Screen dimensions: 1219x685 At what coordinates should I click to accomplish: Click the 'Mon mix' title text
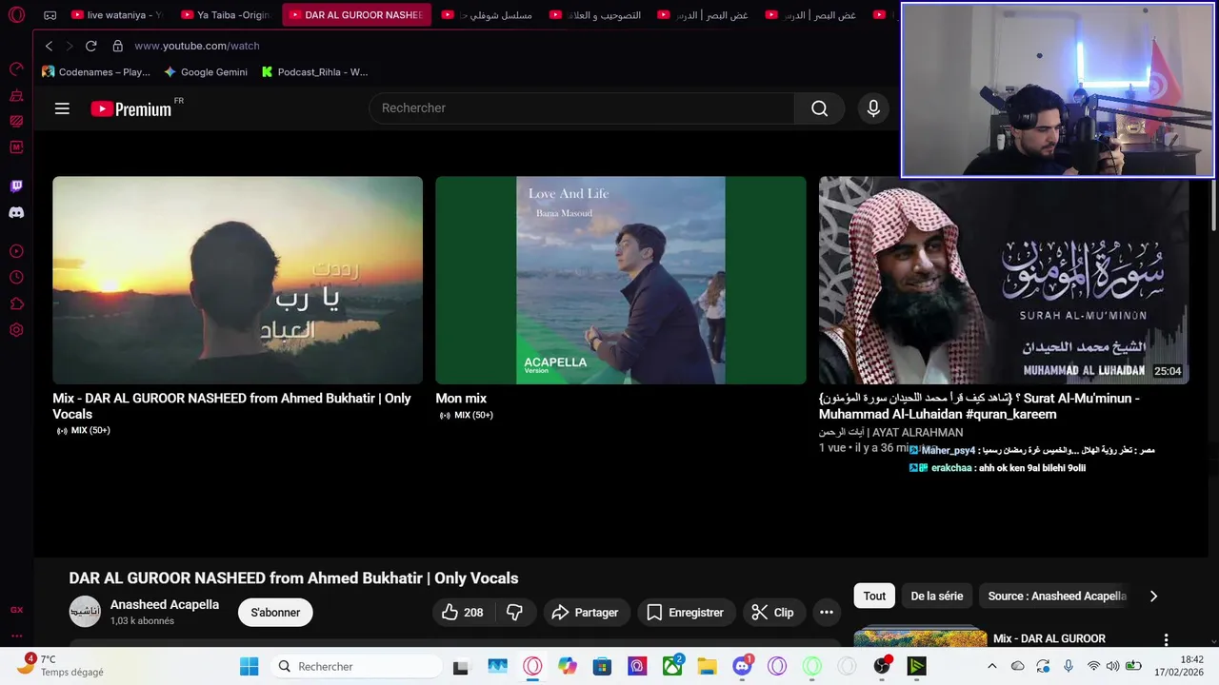[461, 399]
